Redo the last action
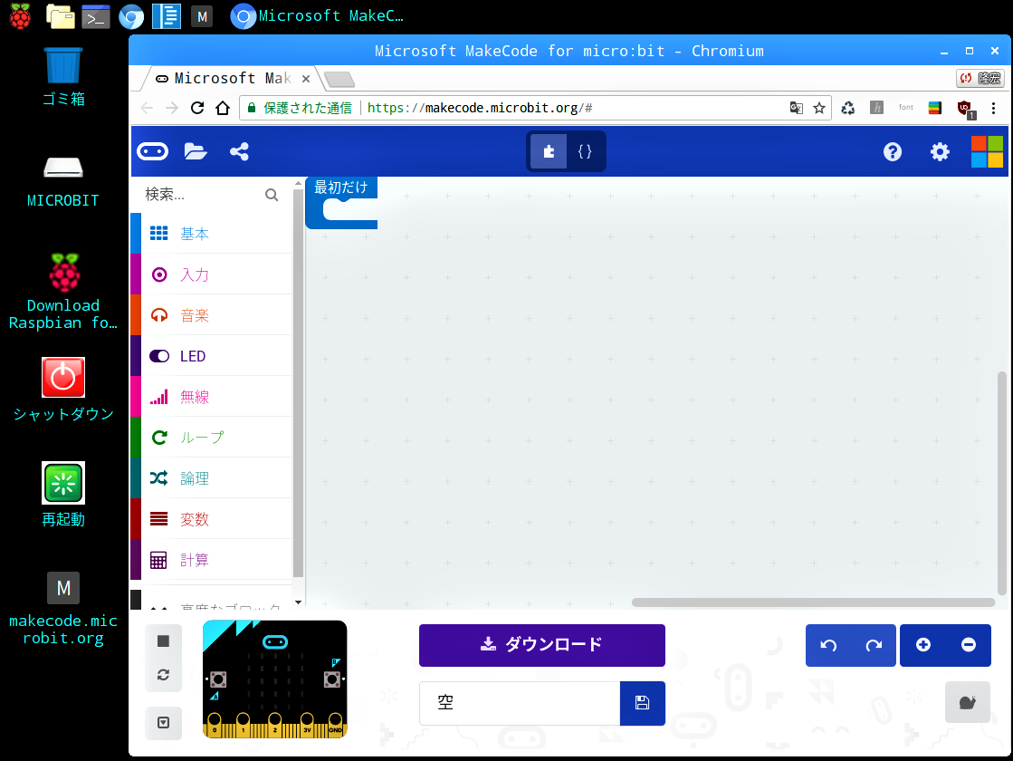The width and height of the screenshot is (1013, 761). (874, 645)
